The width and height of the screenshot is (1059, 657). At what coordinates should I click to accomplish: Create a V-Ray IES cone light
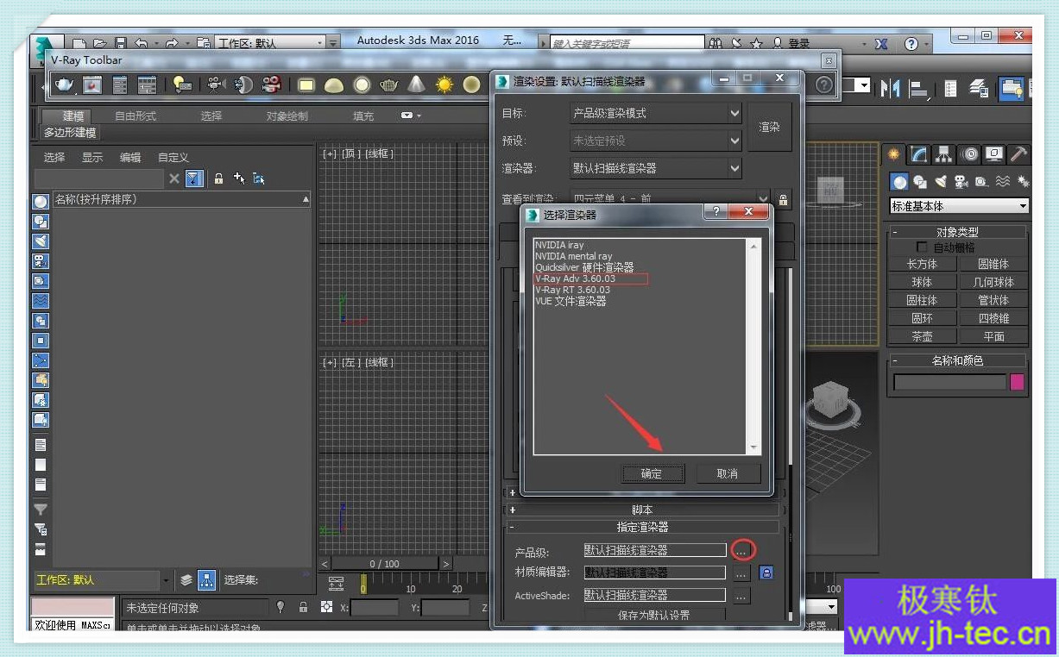[417, 84]
